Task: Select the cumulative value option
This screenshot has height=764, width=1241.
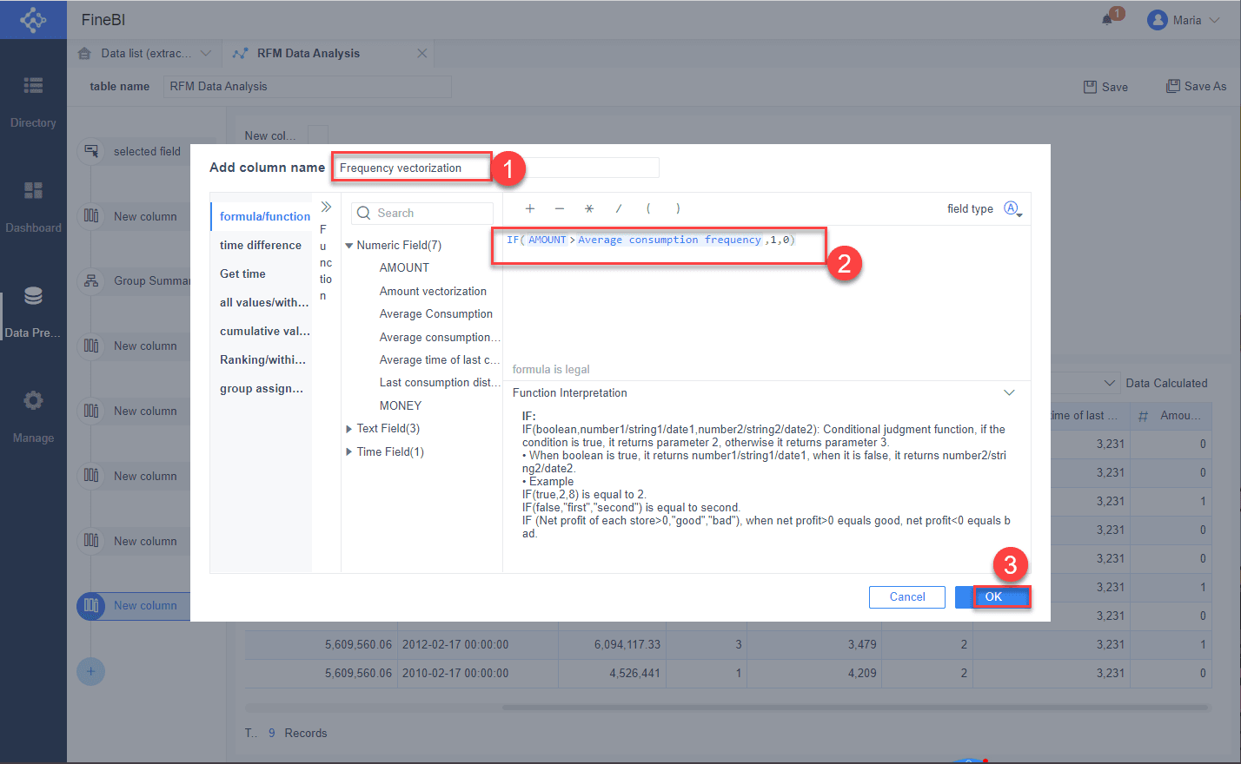Action: tap(261, 331)
